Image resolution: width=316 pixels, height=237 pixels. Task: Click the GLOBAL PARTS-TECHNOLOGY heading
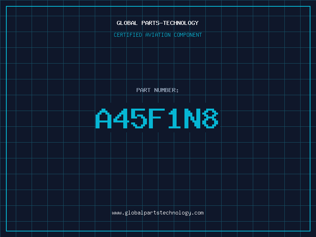coord(158,23)
